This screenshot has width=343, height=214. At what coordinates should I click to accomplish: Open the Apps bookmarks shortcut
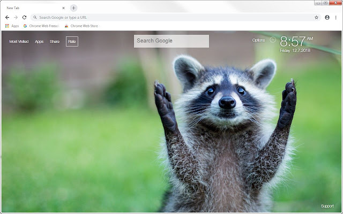point(12,26)
